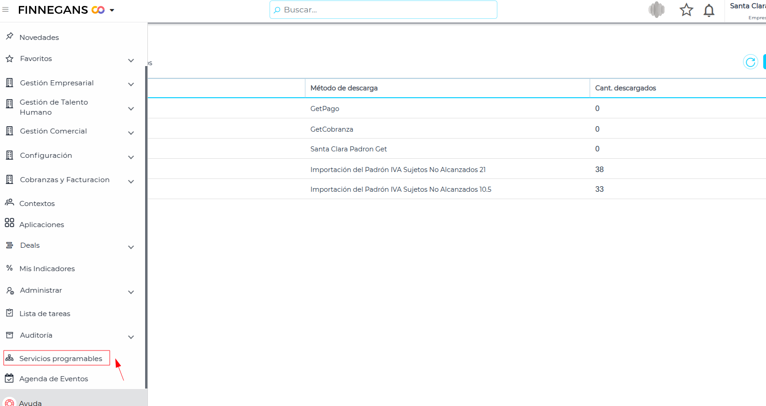Select the GetPago row
766x406 pixels.
pyautogui.click(x=457, y=108)
